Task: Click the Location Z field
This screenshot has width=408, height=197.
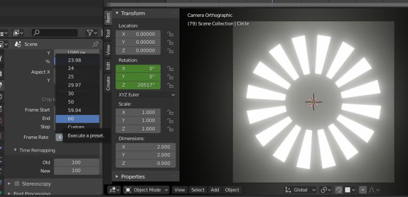Action: click(138, 50)
